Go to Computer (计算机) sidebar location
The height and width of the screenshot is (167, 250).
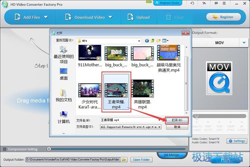(64, 117)
